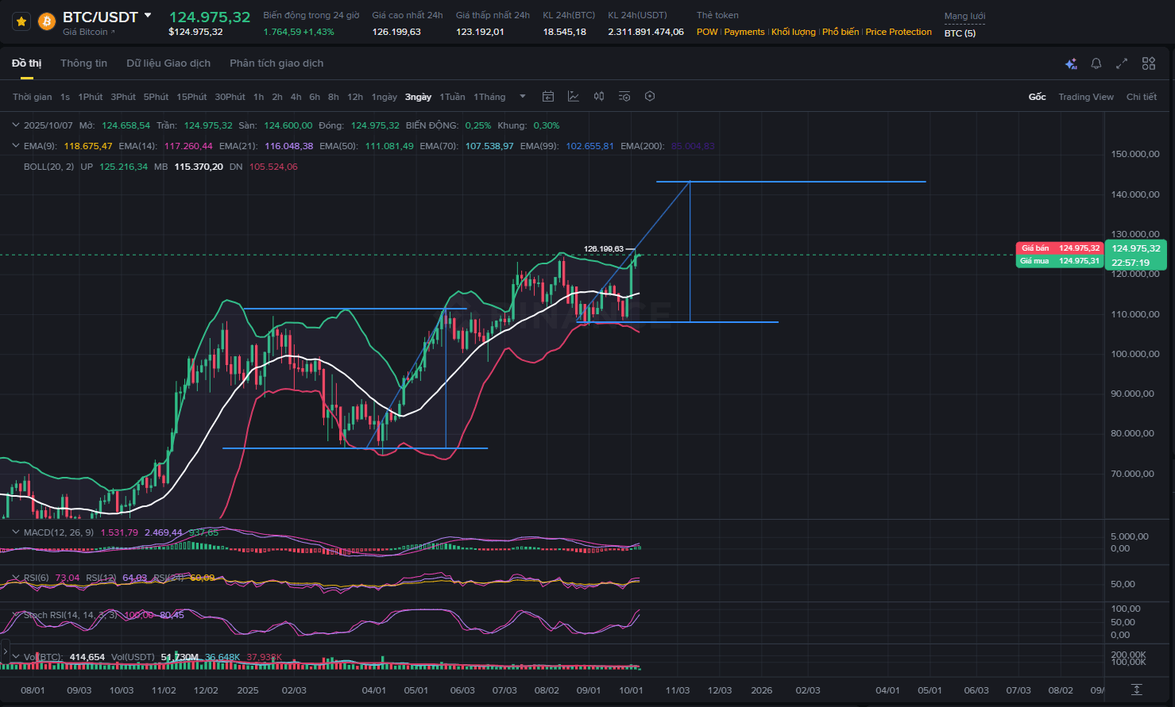Select the 15Phút time interval

[x=191, y=97]
